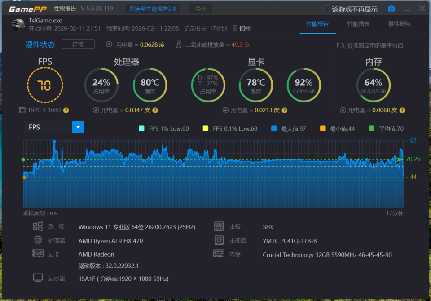
Task: Click the 70.26 average value label
Action: pos(413,159)
